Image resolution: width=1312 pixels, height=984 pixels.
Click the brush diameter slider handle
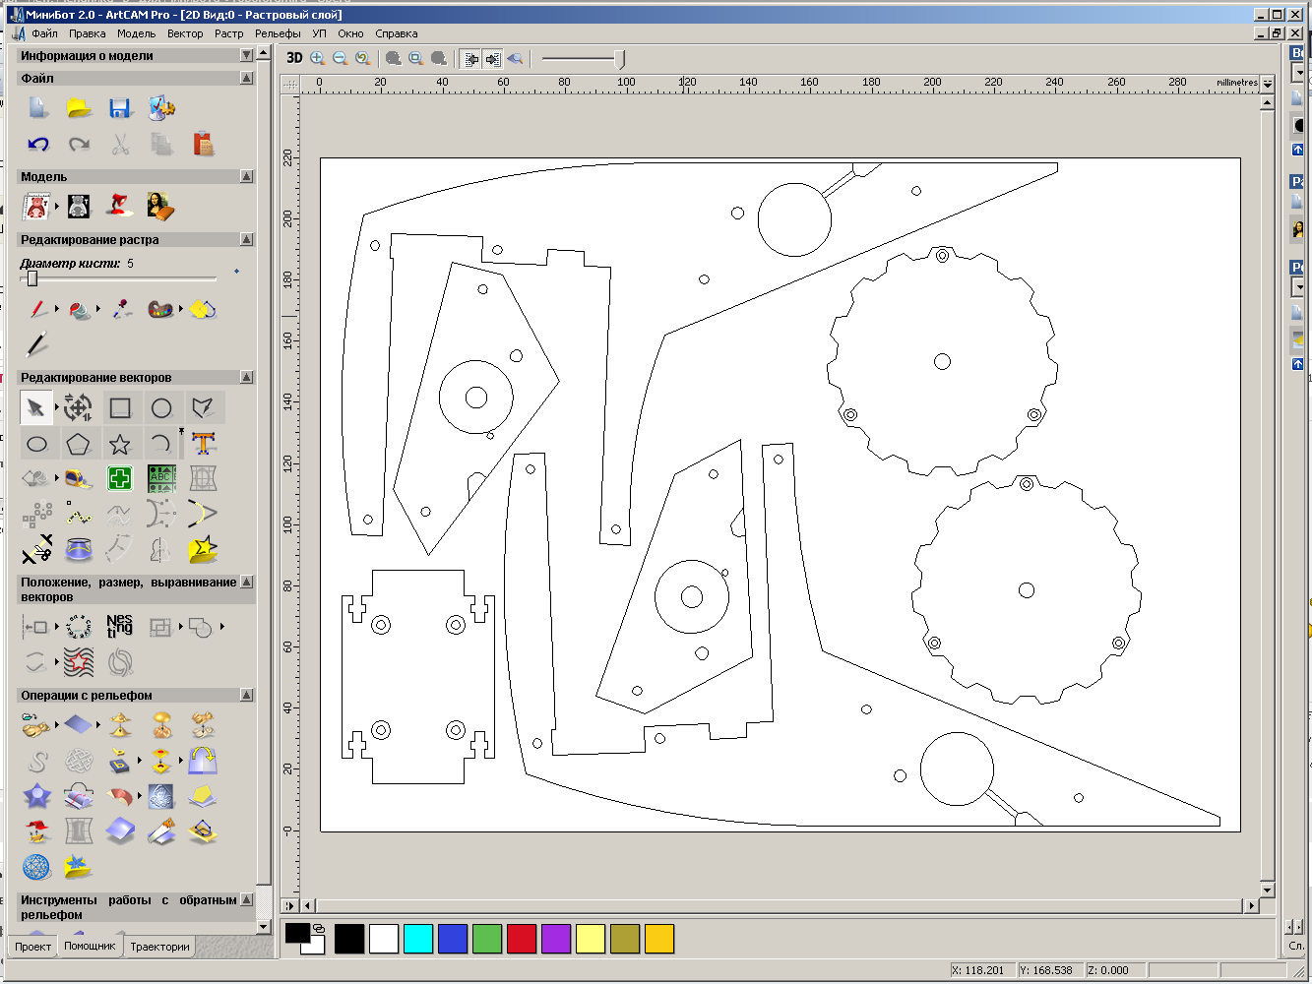(31, 279)
